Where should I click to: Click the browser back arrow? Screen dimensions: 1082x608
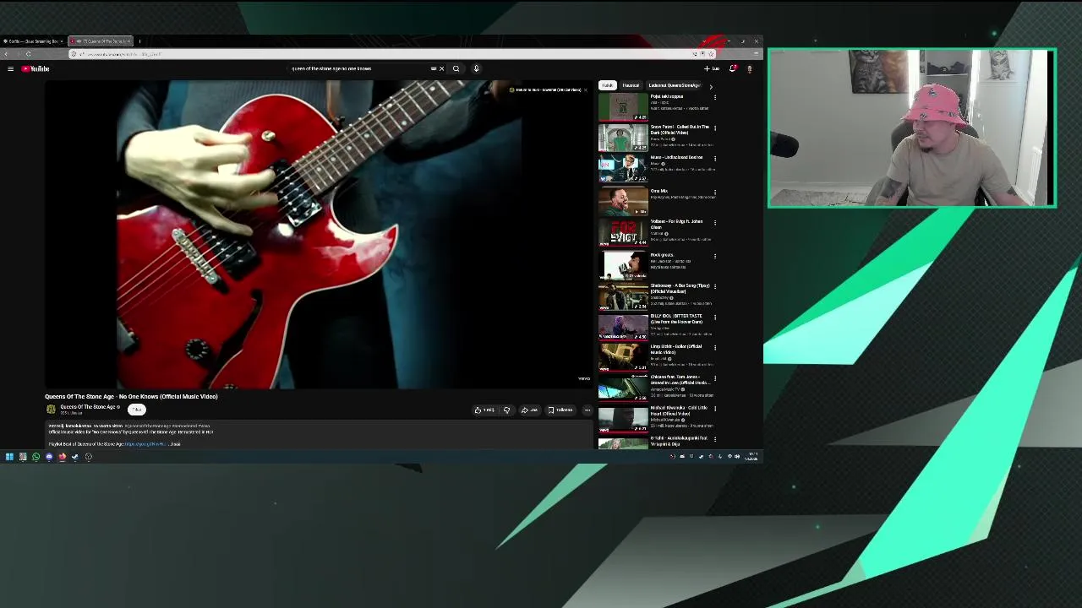pyautogui.click(x=7, y=54)
